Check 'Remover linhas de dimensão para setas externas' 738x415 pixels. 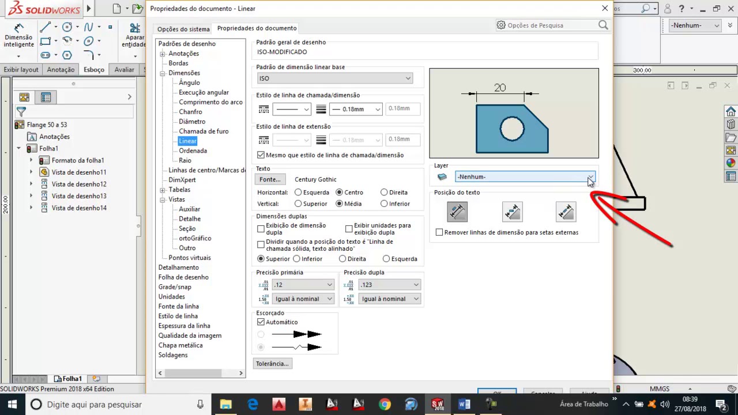(439, 232)
